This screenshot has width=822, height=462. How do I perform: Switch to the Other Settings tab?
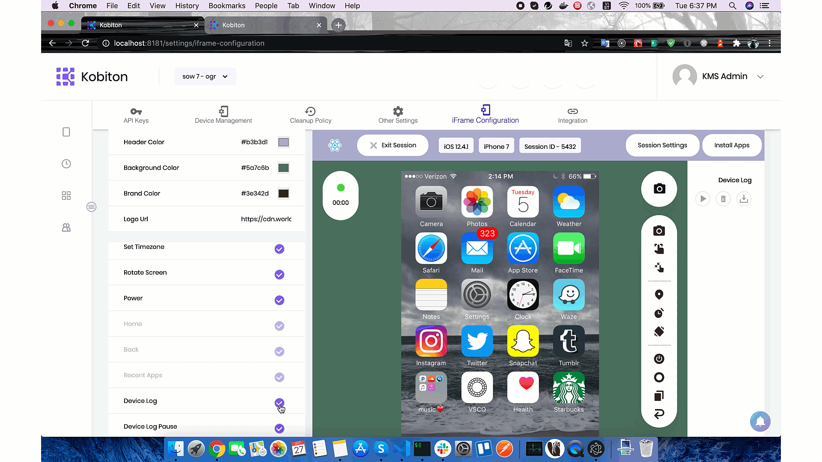click(x=398, y=115)
